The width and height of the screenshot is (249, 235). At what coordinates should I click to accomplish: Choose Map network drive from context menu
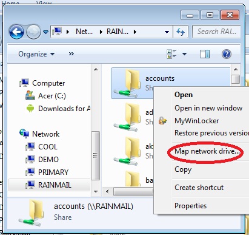coord(207,151)
